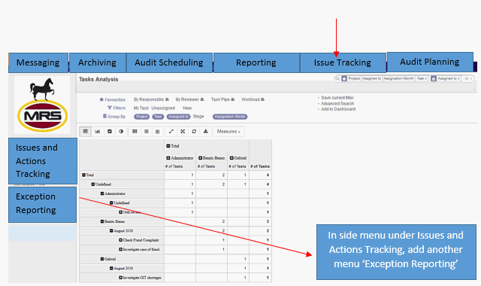Toggle the Assignation Month group-by option
This screenshot has width=481, height=286.
(x=230, y=117)
